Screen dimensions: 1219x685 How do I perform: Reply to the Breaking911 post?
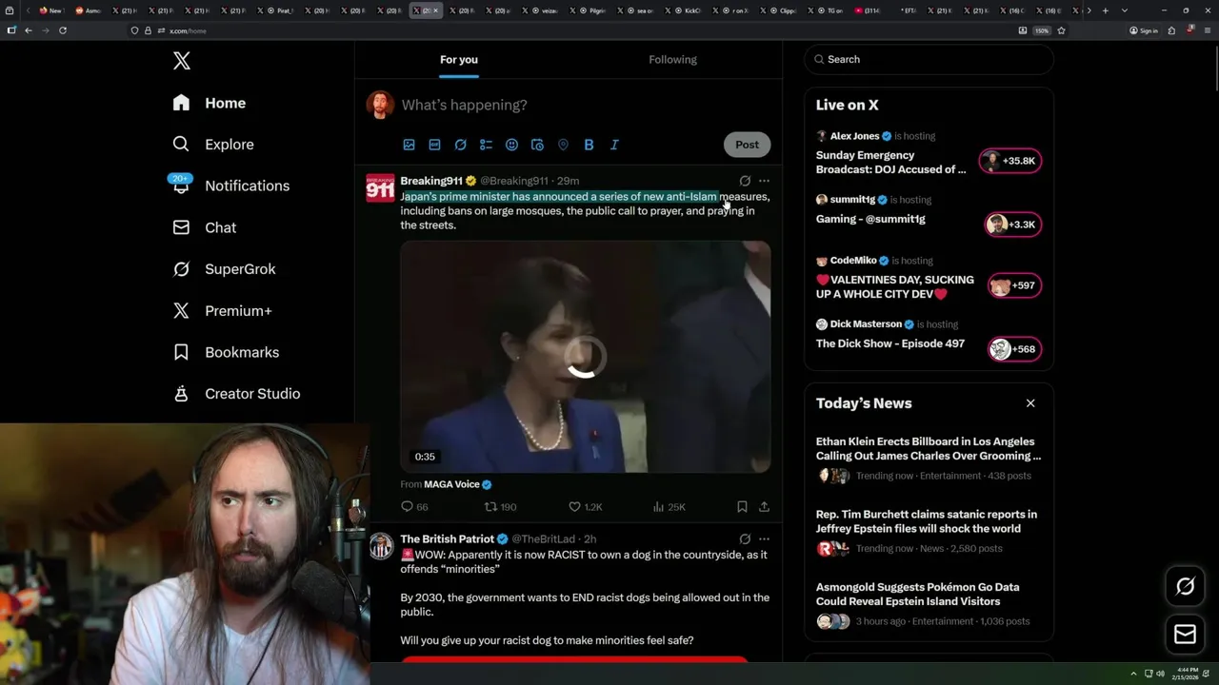point(414,507)
